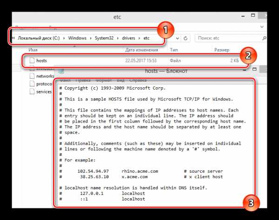Open the 'Формат' menu in Notepad

(x=104, y=80)
